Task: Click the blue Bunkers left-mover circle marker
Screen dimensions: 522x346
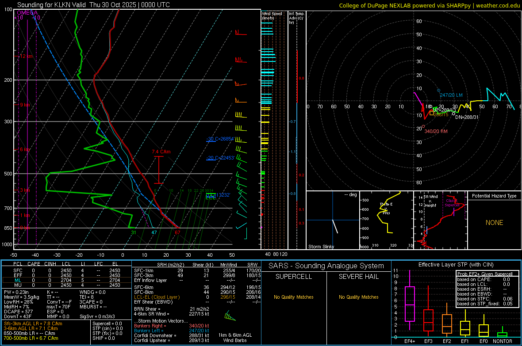Action: coord(438,90)
